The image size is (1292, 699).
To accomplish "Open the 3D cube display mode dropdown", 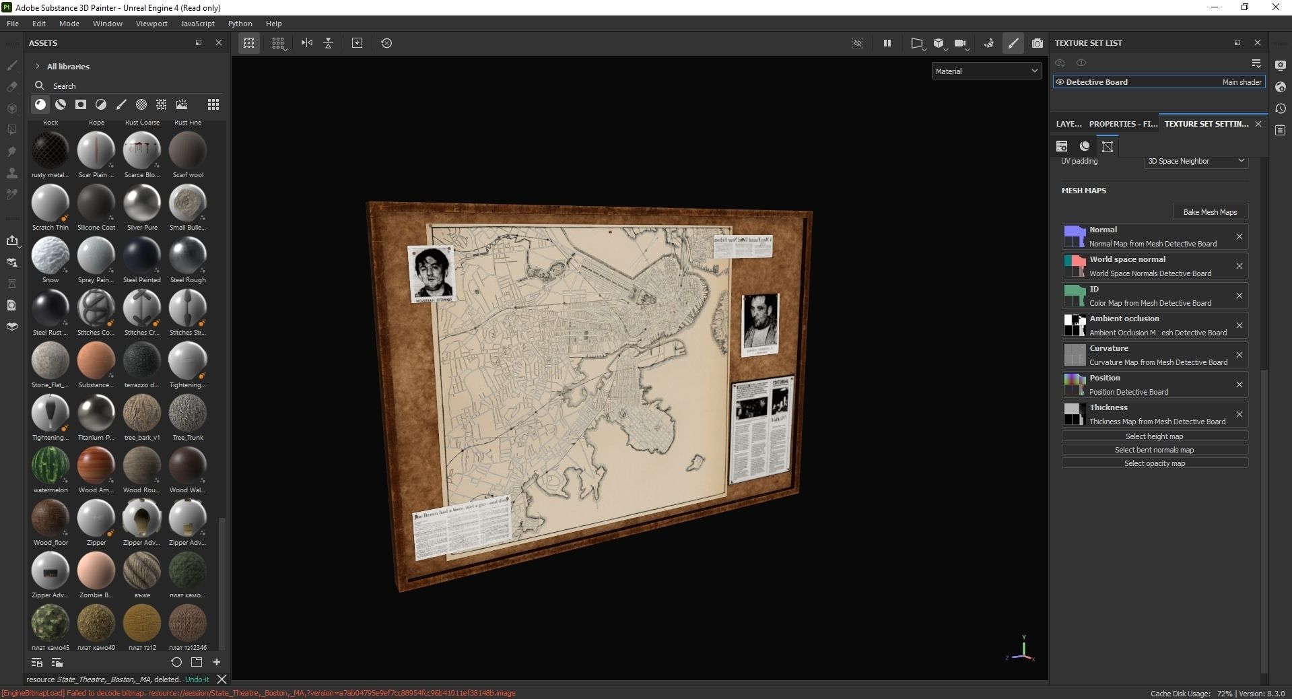I will pyautogui.click(x=940, y=44).
